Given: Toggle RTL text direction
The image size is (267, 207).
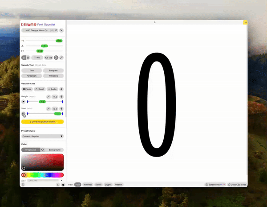Looking at the screenshot, I should [38, 58].
